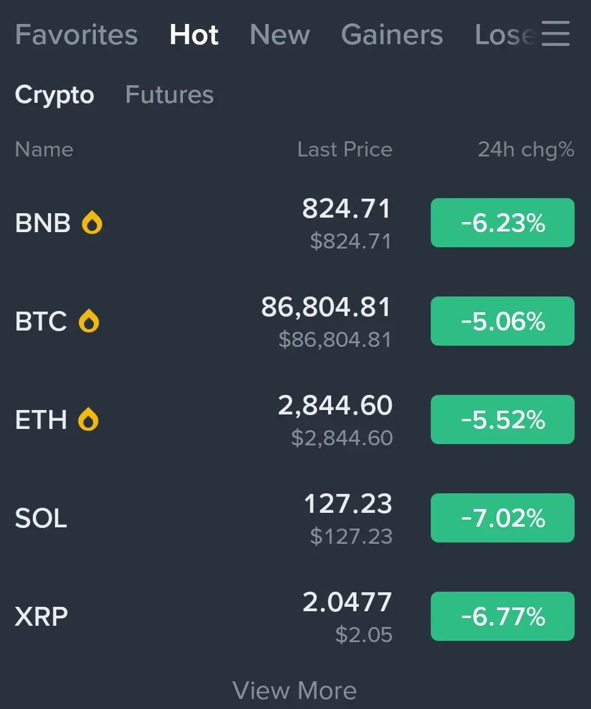Open the hamburger menu icon

pos(555,33)
